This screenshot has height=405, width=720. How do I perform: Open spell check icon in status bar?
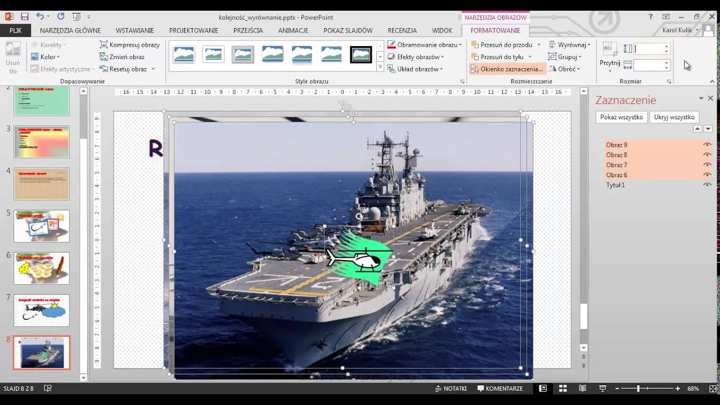click(48, 389)
